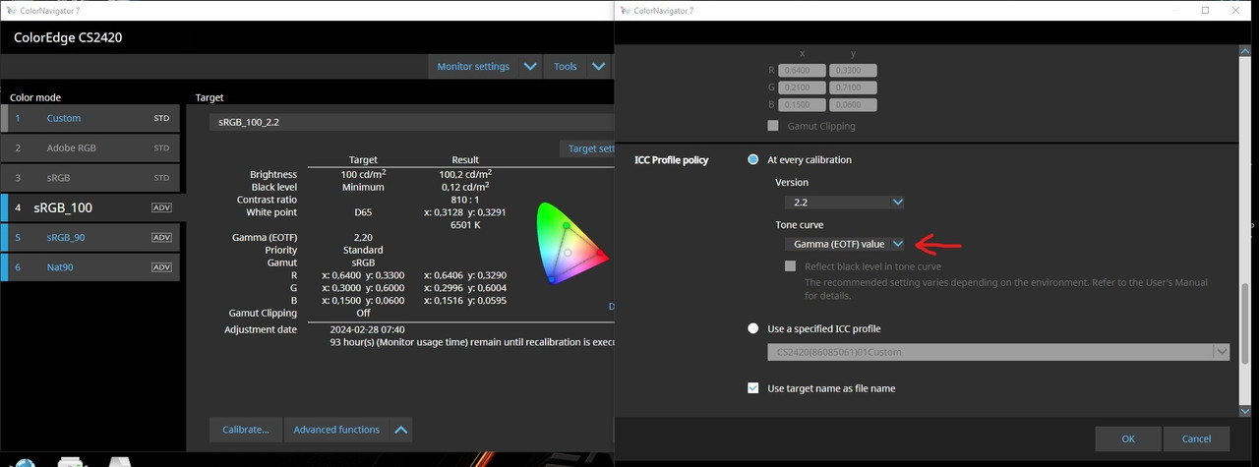Select the sRGB_100 color mode

93,207
